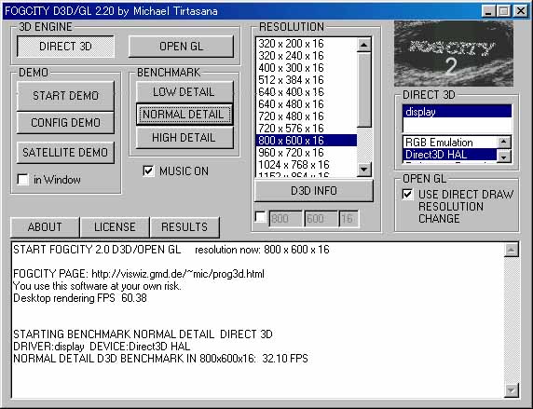This screenshot has width=533, height=409.
Task: Run the HIGH DETAIL benchmark
Action: coord(184,138)
